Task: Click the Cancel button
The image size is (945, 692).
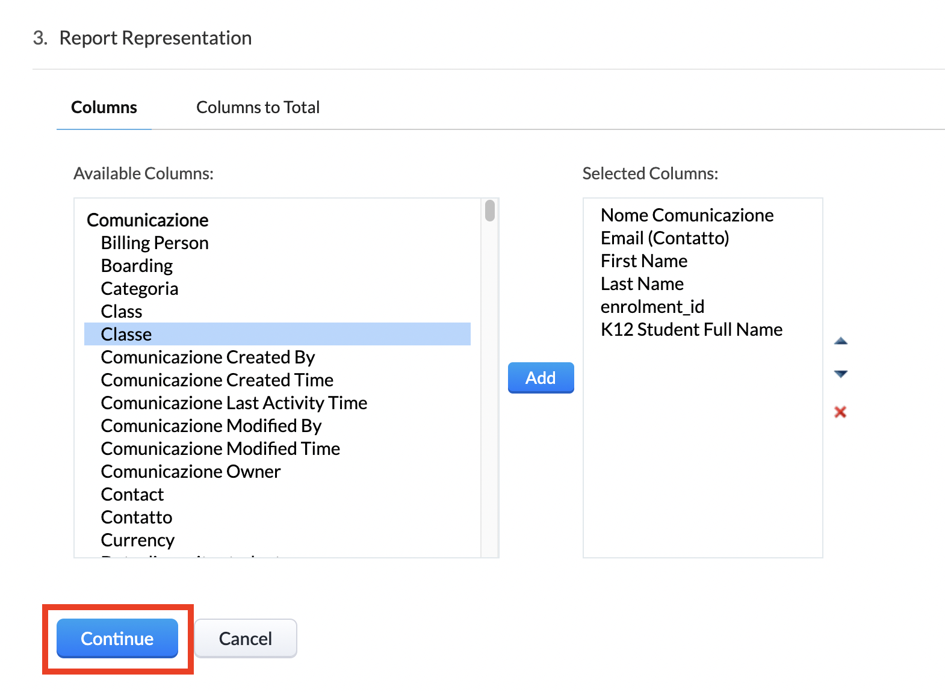Action: click(x=245, y=638)
